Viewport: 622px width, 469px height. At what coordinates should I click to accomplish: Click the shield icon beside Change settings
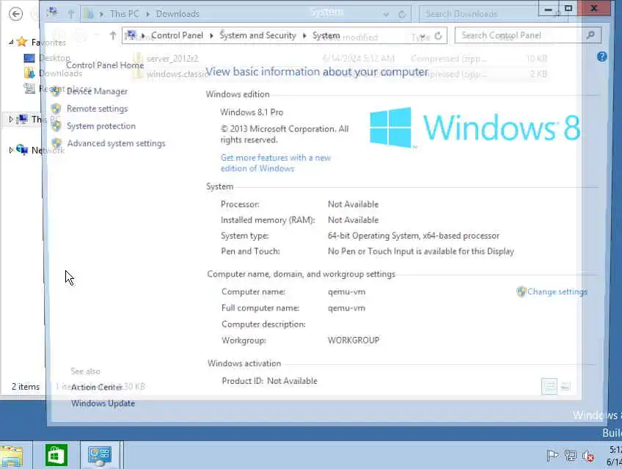pos(522,291)
